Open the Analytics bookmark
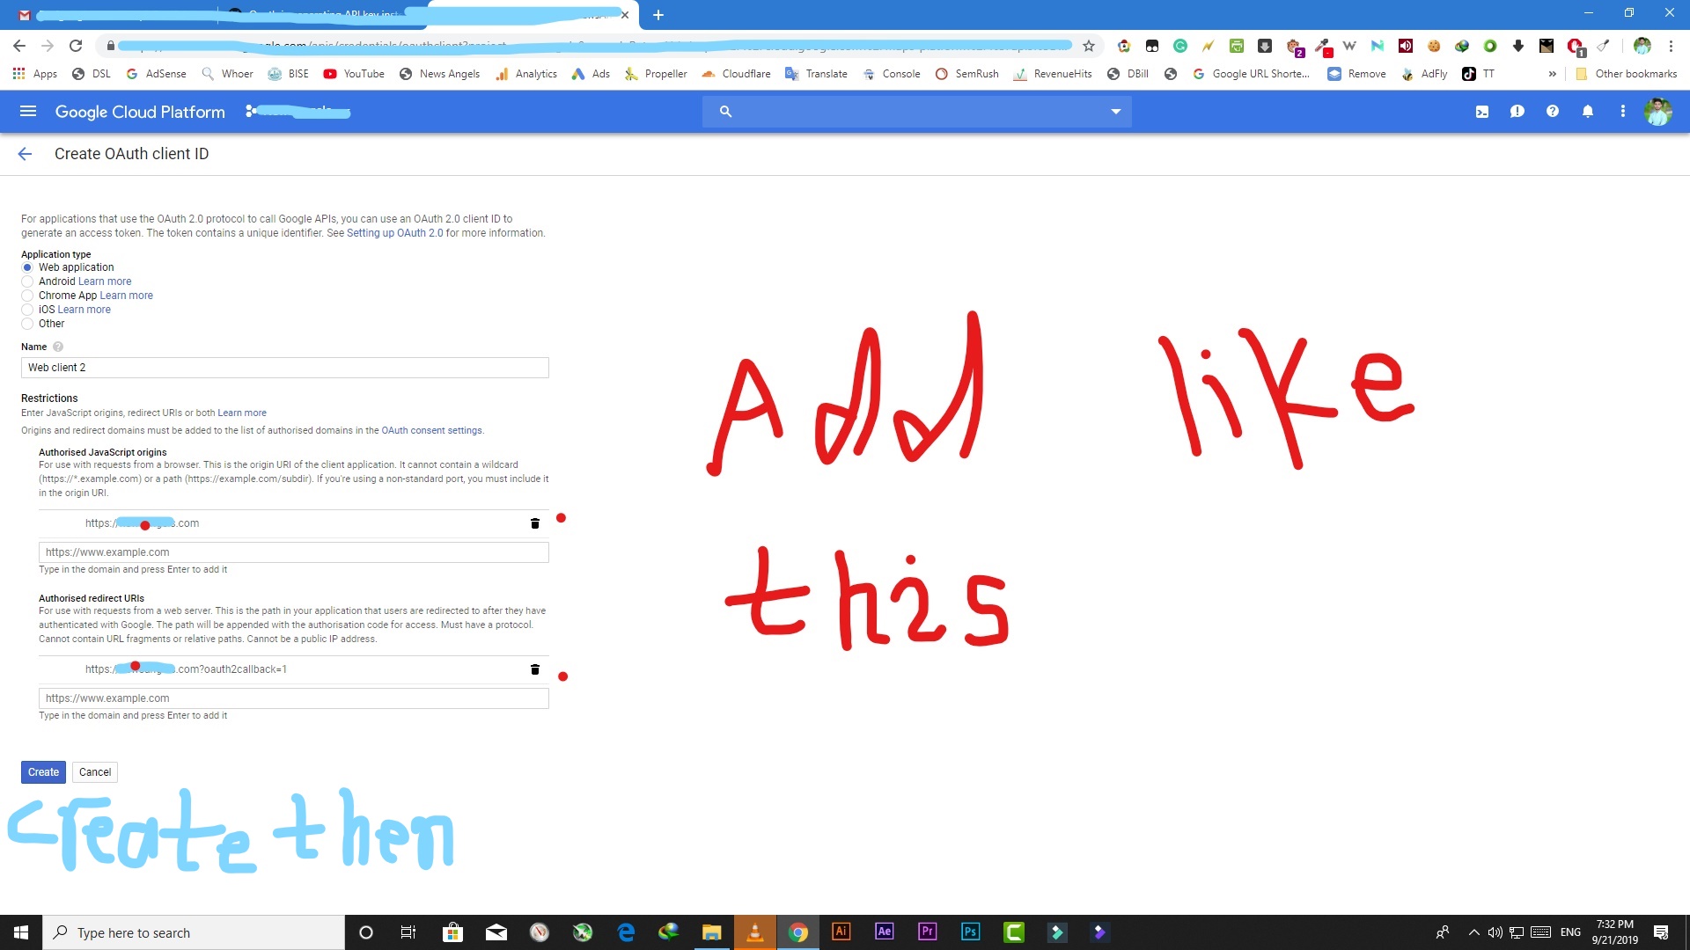Viewport: 1690px width, 950px height. (x=526, y=74)
